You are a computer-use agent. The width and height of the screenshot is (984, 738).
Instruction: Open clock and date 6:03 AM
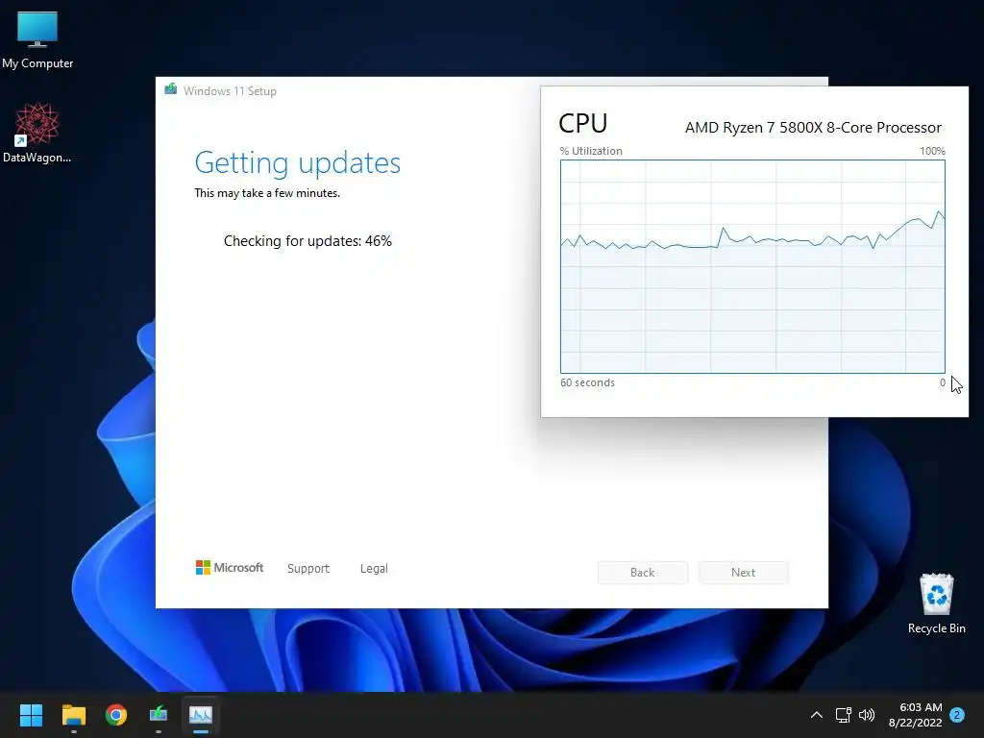[916, 715]
